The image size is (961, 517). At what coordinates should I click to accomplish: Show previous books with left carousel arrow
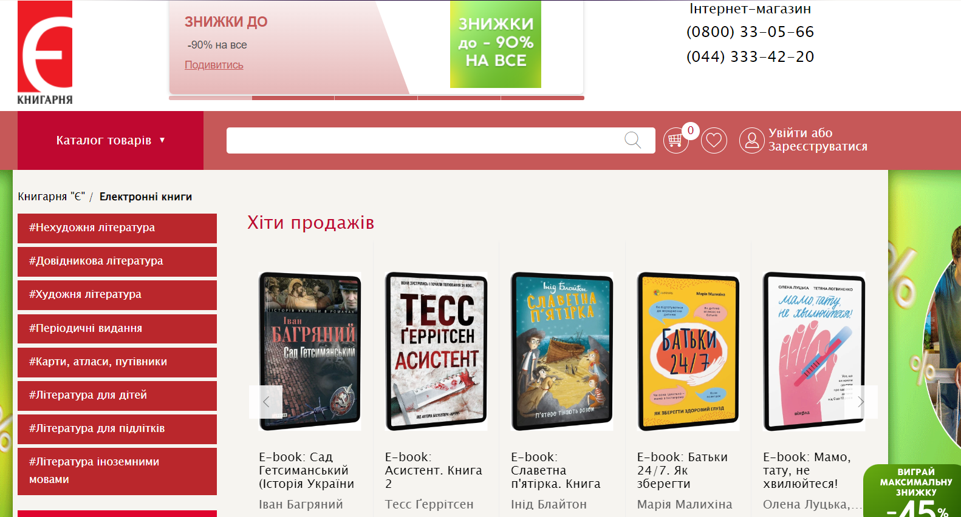click(x=265, y=402)
